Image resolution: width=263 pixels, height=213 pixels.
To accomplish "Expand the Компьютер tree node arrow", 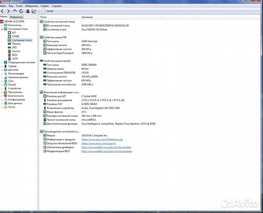I will click(2, 25).
